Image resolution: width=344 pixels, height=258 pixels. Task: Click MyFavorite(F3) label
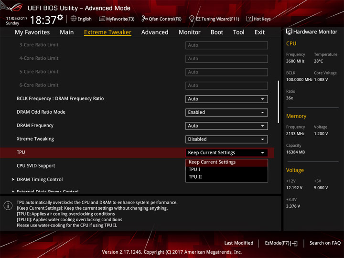[x=120, y=19]
